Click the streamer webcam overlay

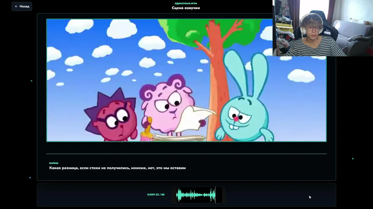(x=323, y=28)
